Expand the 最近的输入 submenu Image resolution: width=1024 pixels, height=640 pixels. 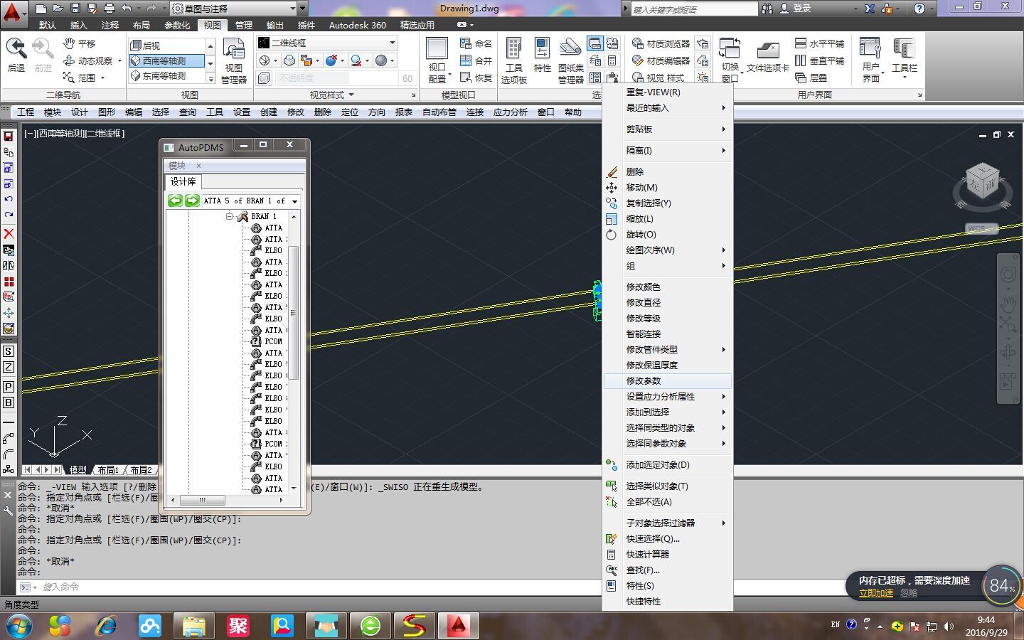coord(668,107)
